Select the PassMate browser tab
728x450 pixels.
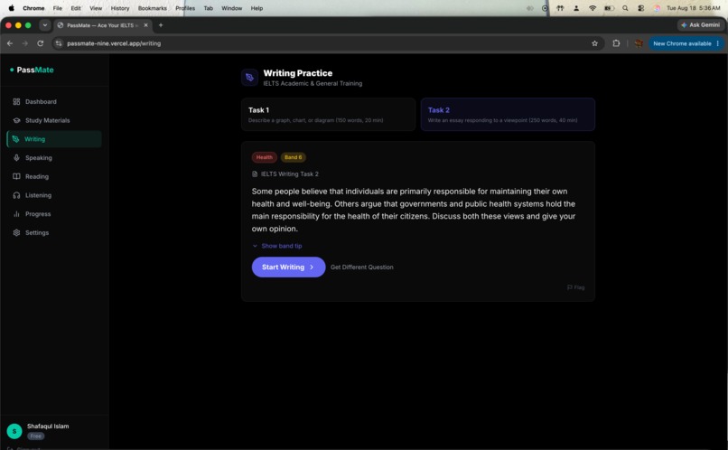point(102,25)
